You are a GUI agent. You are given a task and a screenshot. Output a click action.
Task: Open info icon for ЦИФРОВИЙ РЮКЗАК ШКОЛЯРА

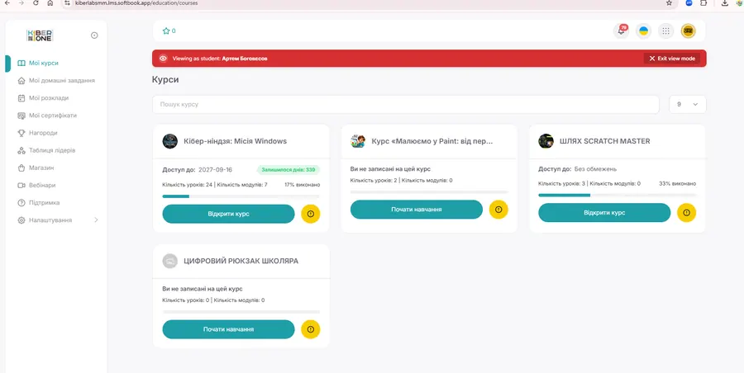[x=311, y=329]
